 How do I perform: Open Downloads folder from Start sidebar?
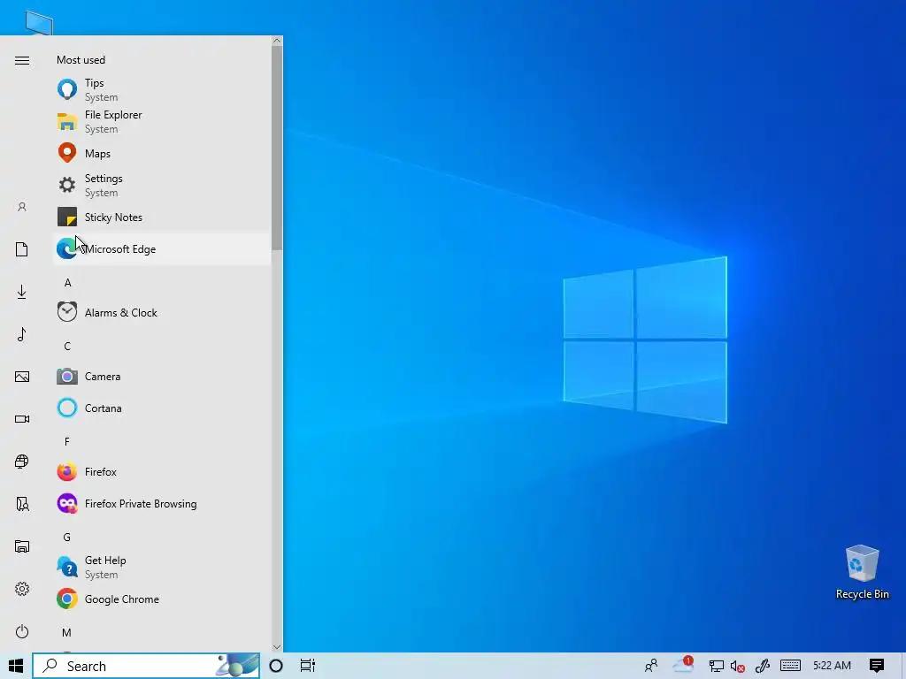[22, 292]
